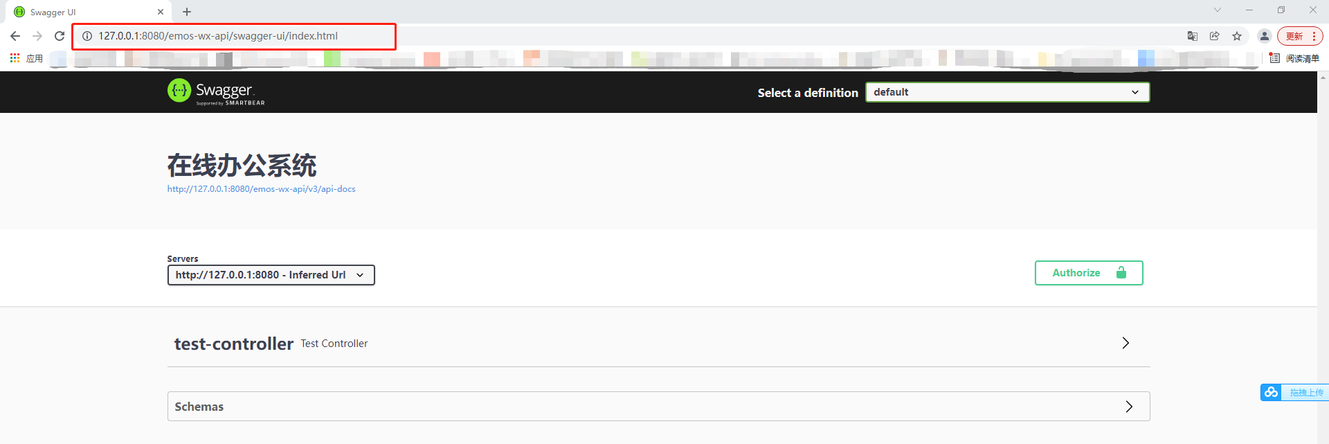Click the cloud upload widget icon

(1271, 393)
